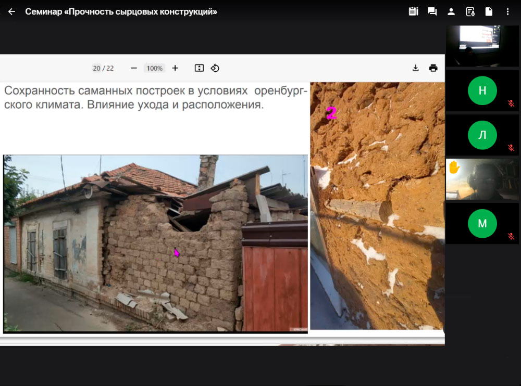The height and width of the screenshot is (386, 521).
Task: Click the 100% zoom level field
Action: point(155,68)
